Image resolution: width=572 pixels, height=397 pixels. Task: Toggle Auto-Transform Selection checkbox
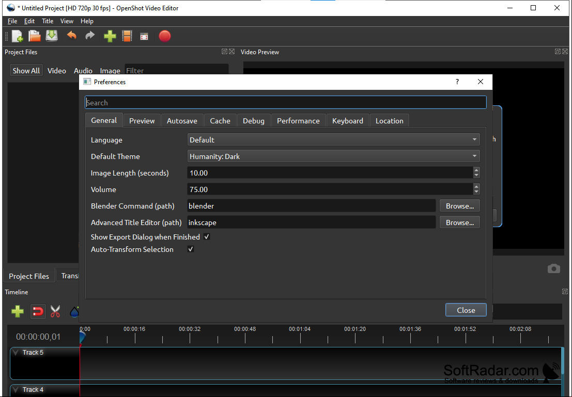point(191,249)
